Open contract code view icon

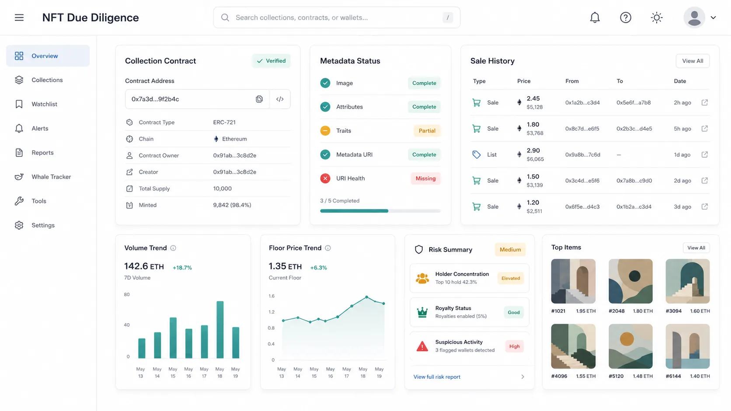[280, 99]
